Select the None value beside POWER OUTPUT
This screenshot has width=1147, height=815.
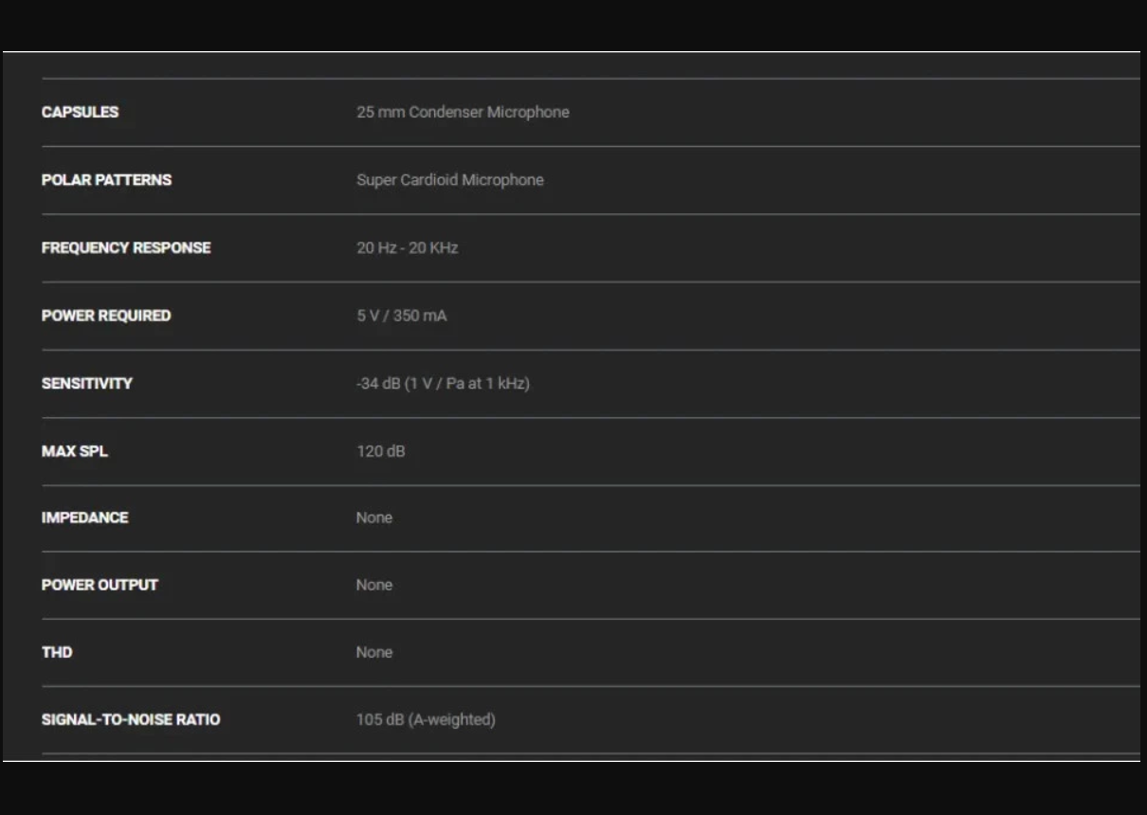(x=373, y=585)
